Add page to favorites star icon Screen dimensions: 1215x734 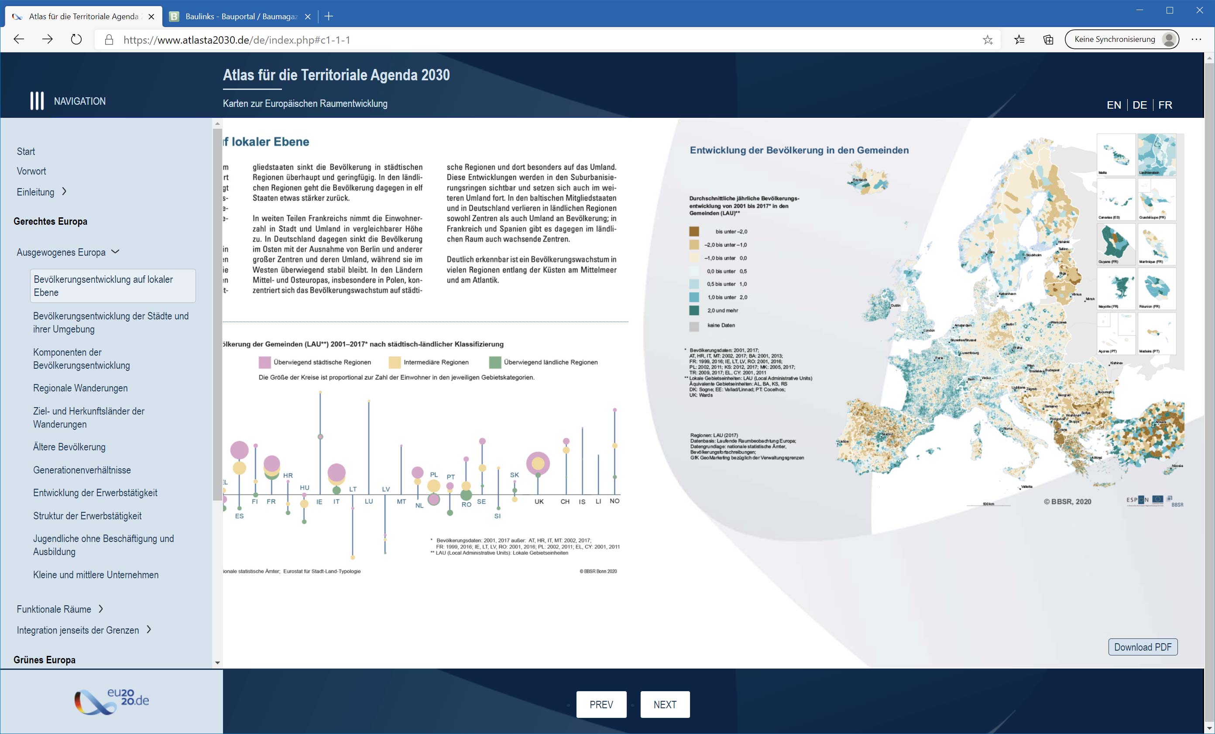[987, 40]
